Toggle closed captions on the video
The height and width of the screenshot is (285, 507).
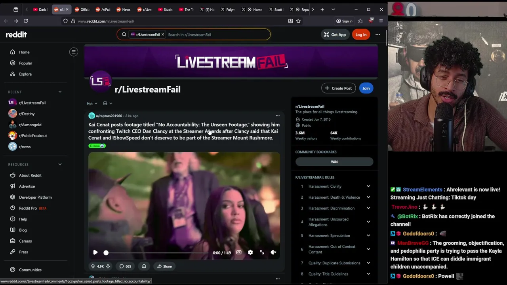[x=239, y=253]
